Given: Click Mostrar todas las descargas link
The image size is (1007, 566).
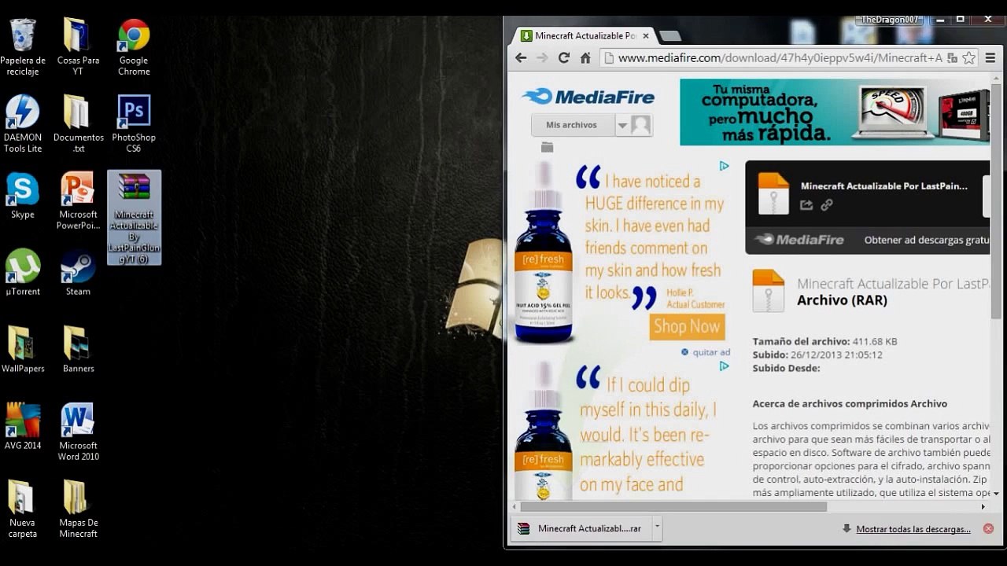Looking at the screenshot, I should pyautogui.click(x=913, y=529).
